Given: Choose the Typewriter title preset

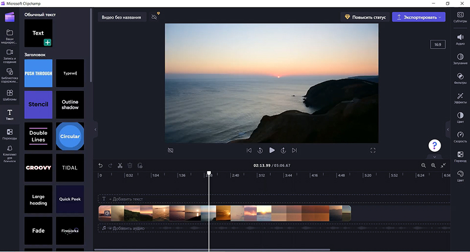Looking at the screenshot, I should (70, 73).
